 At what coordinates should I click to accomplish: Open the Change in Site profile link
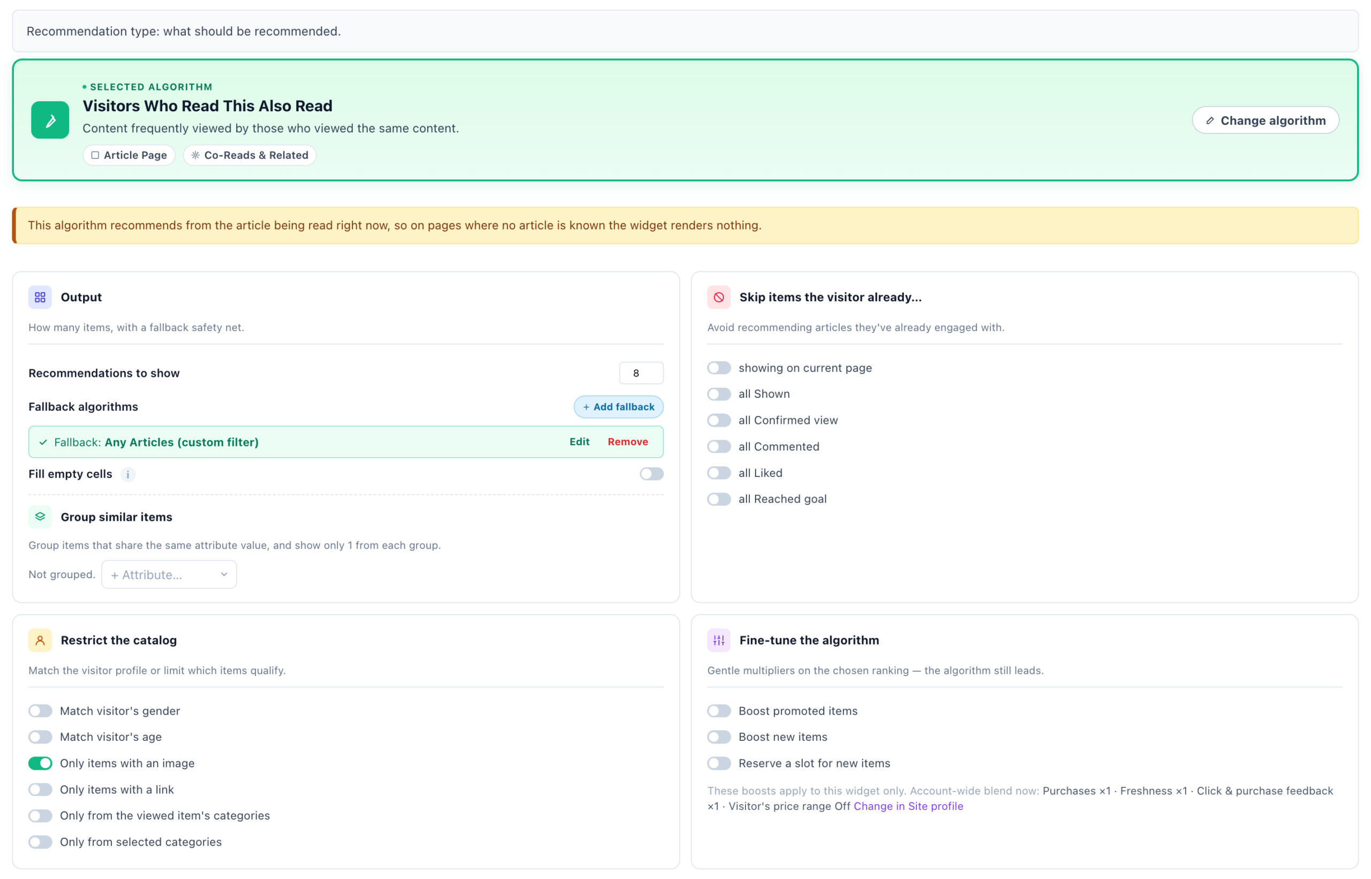point(908,806)
